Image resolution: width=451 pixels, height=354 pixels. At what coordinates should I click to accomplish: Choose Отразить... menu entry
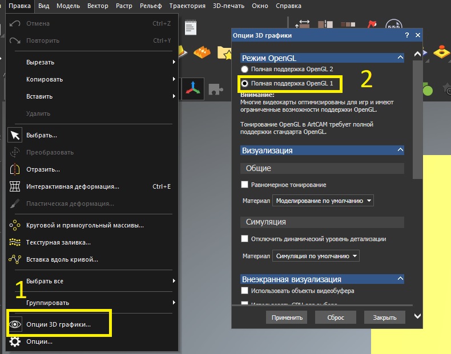point(92,169)
